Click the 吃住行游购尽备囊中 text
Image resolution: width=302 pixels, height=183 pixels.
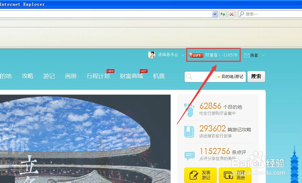217,113
